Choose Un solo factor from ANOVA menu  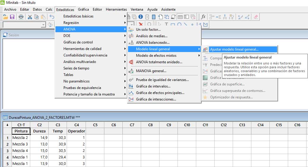click(148, 30)
